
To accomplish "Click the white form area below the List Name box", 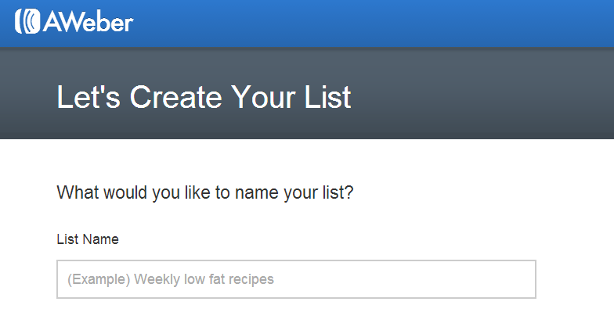I will (x=296, y=317).
